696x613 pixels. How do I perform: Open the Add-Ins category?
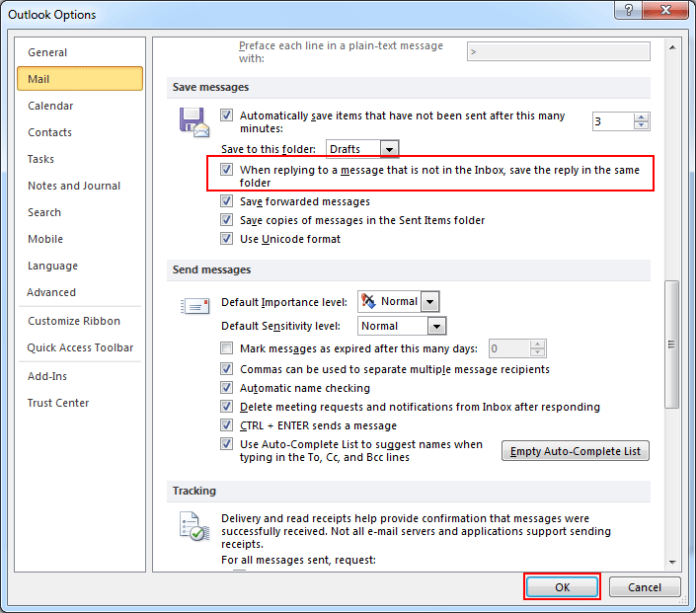[80, 376]
